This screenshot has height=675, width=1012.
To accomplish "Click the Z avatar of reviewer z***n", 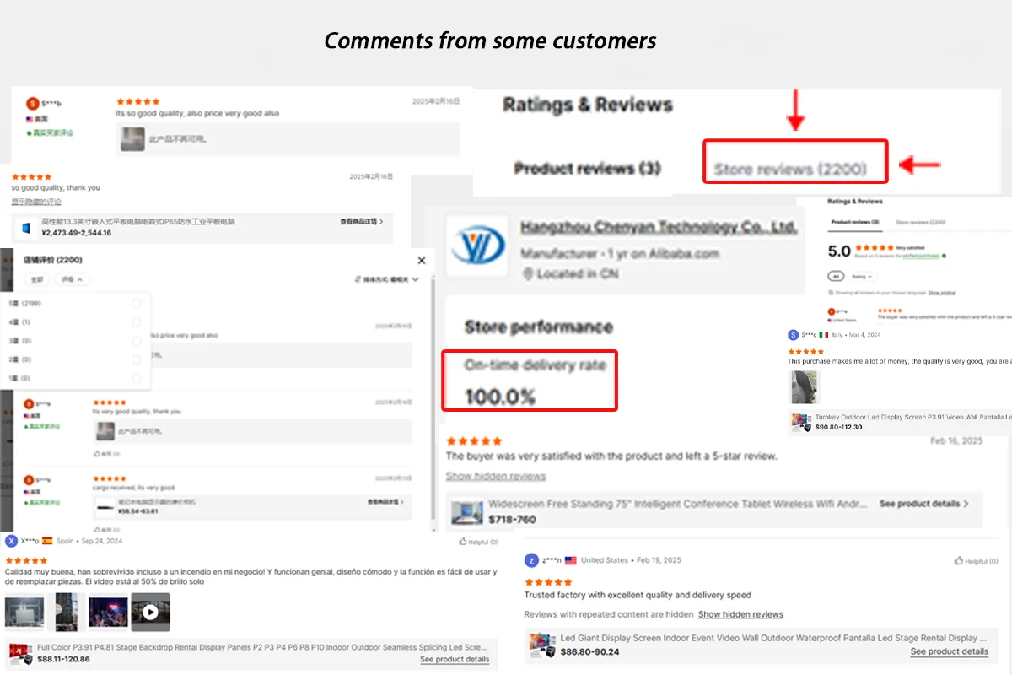I will [531, 560].
